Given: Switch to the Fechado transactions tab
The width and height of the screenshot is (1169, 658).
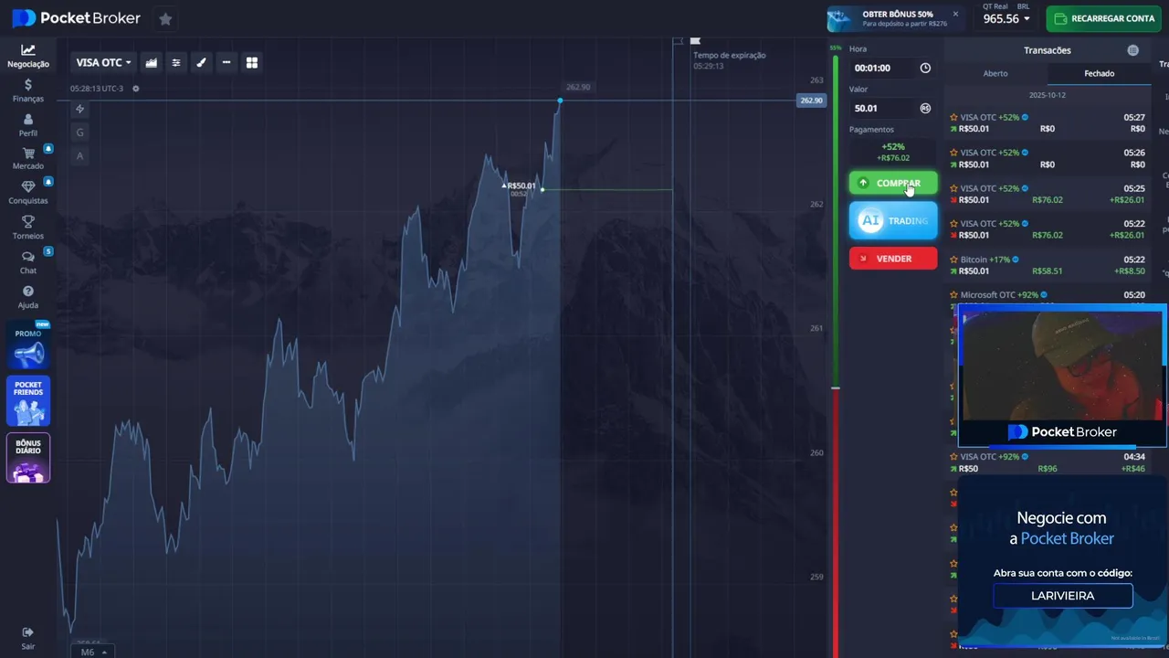Looking at the screenshot, I should pos(1099,73).
